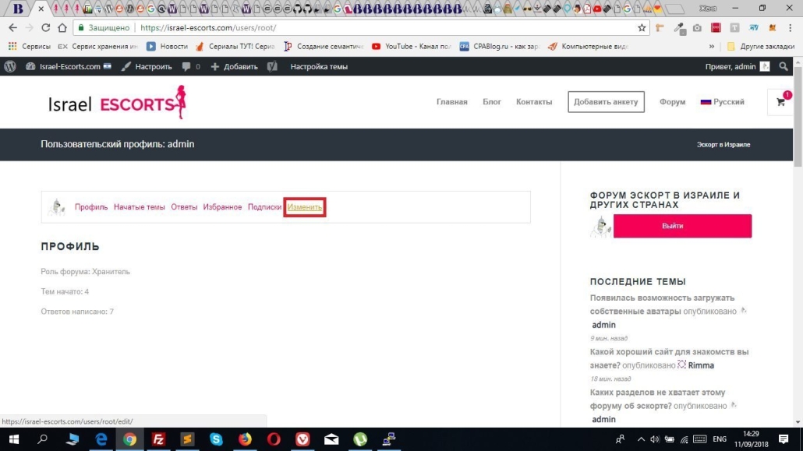
Task: Open Rimma's user profile link
Action: click(x=701, y=365)
